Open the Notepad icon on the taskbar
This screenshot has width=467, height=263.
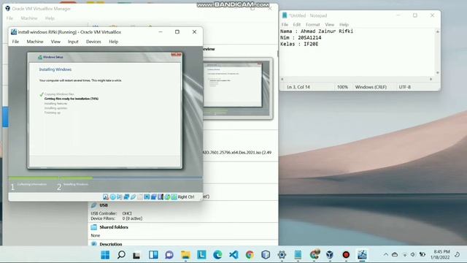pos(298,255)
